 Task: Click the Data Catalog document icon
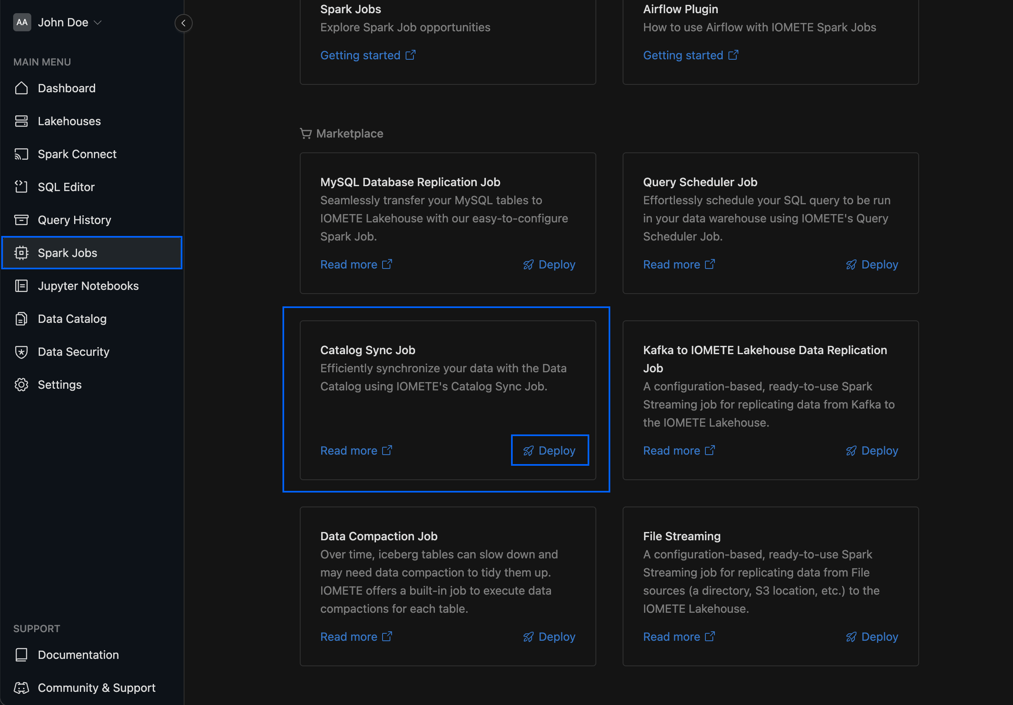[x=21, y=319]
